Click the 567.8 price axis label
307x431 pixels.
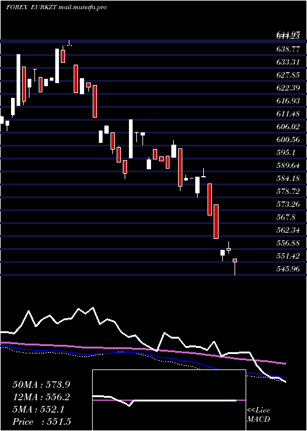point(286,217)
